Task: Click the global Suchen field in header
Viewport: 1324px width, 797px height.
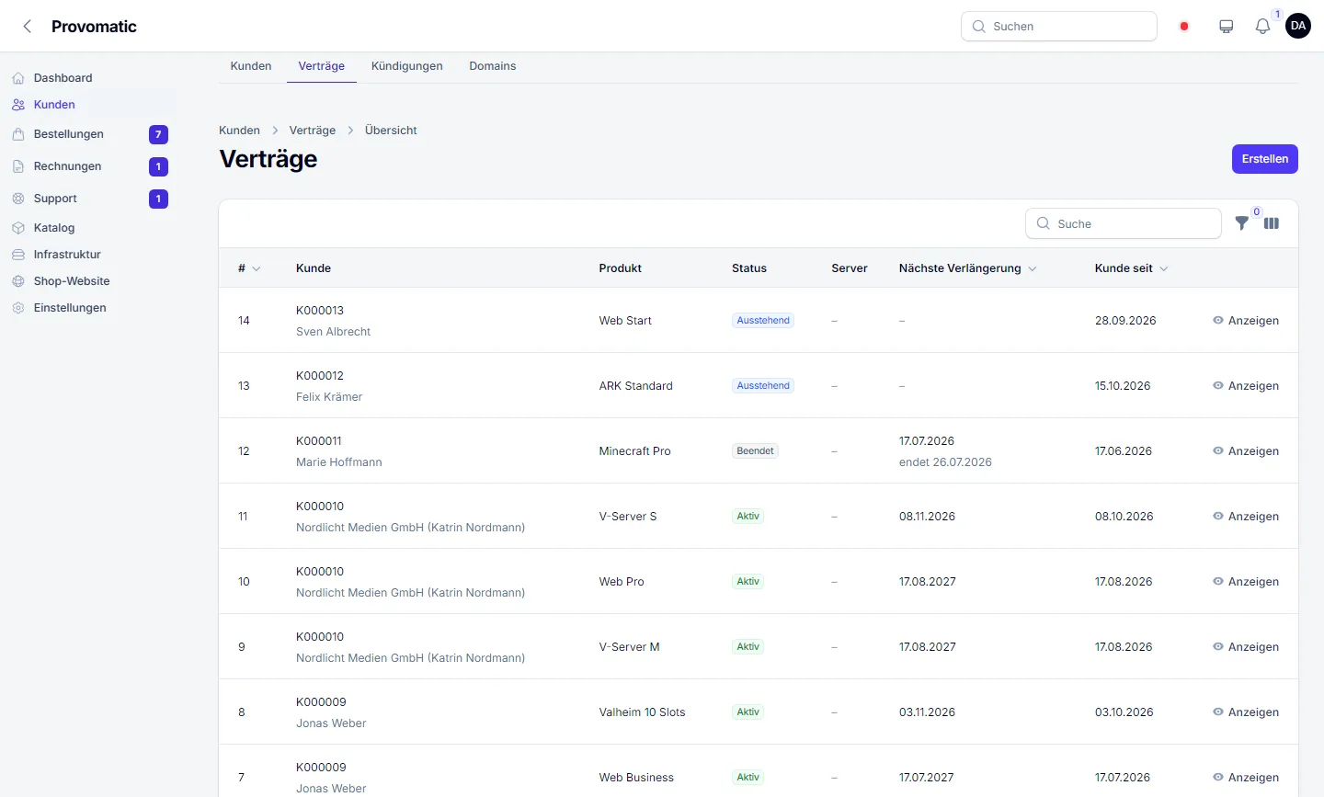Action: coord(1059,27)
